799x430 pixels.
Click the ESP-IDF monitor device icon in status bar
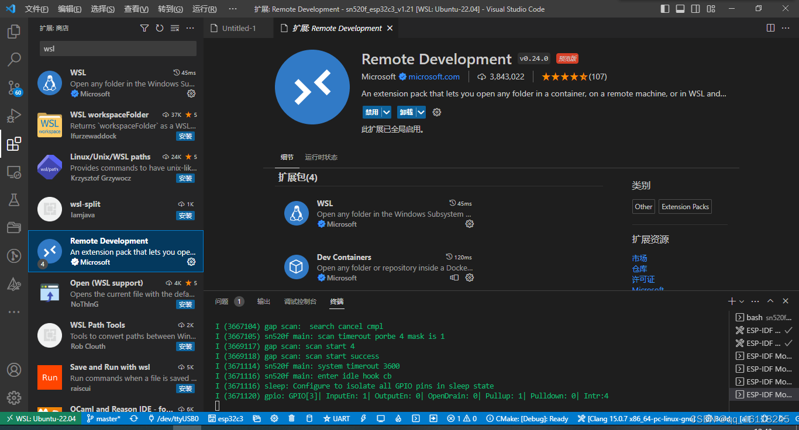tap(381, 418)
